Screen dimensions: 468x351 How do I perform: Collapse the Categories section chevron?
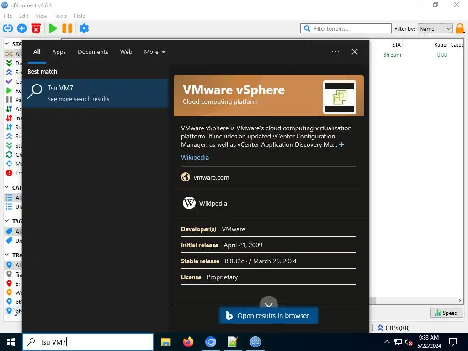point(6,187)
